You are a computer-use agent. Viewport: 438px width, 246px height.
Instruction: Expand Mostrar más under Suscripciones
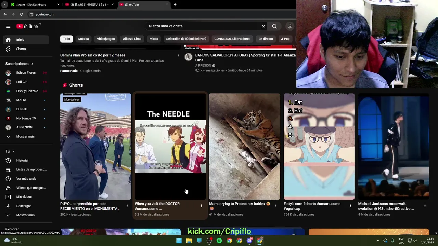tap(26, 137)
